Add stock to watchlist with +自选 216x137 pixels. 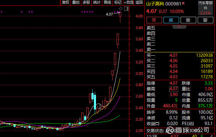(x=129, y=2)
